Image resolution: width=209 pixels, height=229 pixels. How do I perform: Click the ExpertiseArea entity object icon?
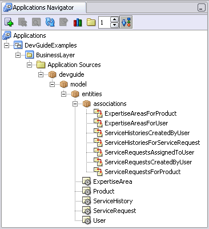87,181
